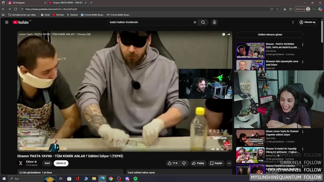This screenshot has height=182, width=324.
Task: Open options for the Kick Social video
Action: pyautogui.click(x=302, y=44)
